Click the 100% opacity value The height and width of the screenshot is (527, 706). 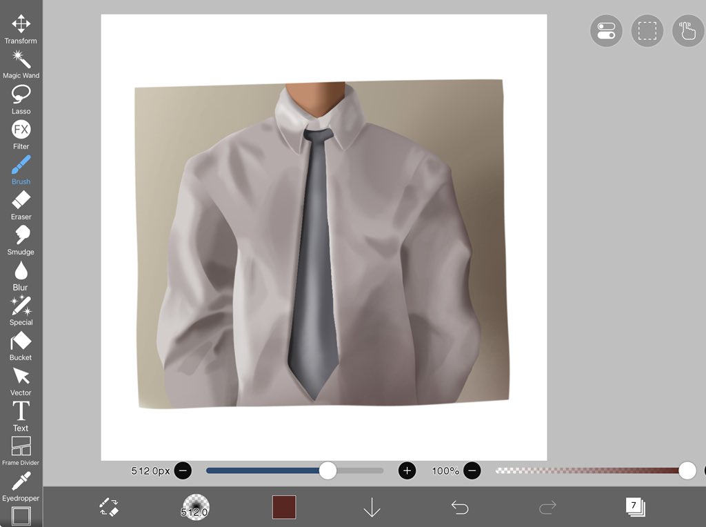[x=445, y=471]
